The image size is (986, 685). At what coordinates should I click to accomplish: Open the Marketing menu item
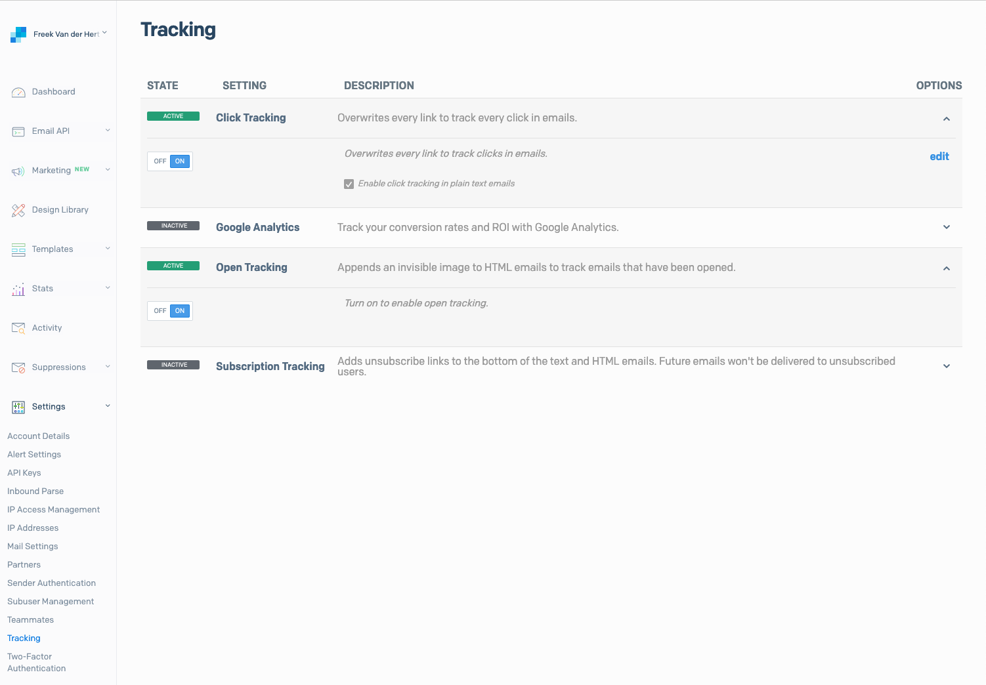coord(51,171)
